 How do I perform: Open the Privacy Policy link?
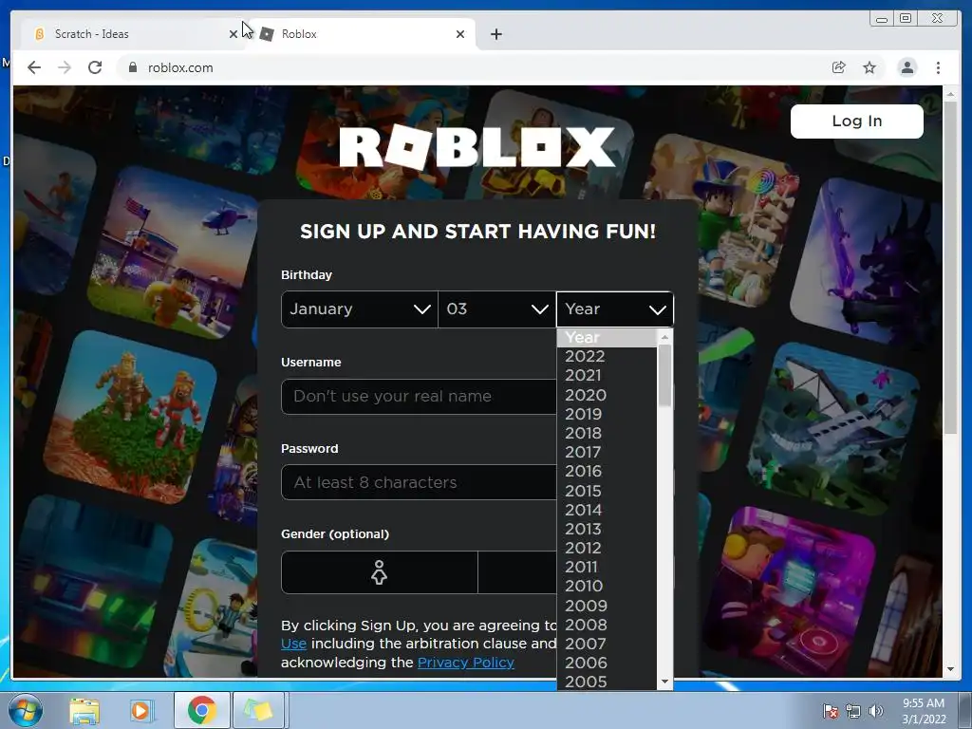pyautogui.click(x=465, y=663)
